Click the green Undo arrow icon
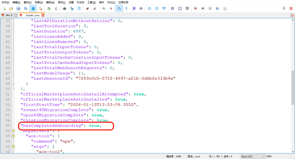Screen dimensions: 295x159 tap(49, 9)
